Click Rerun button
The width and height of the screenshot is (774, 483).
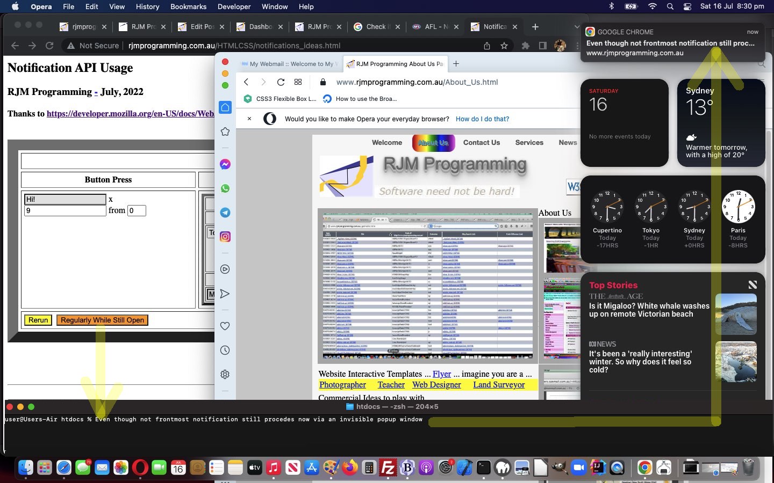point(38,320)
